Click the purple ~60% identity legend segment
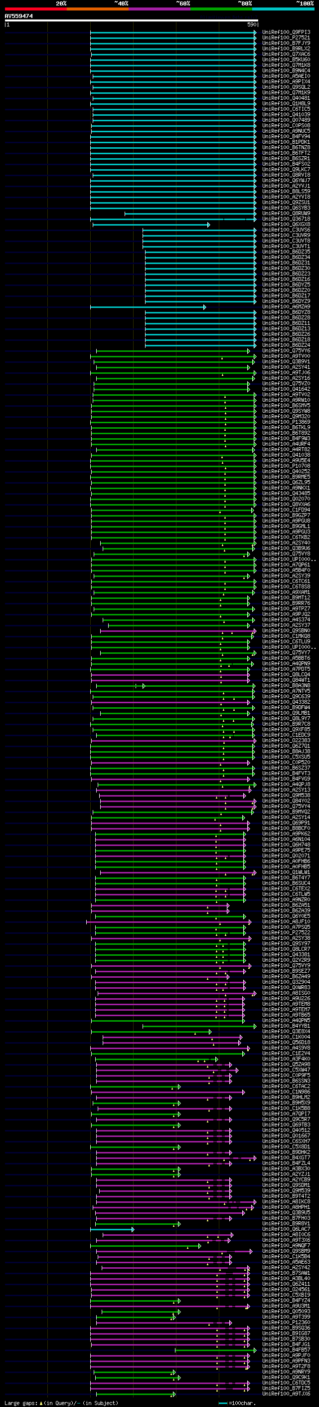This screenshot has width=319, height=1407. [160, 9]
